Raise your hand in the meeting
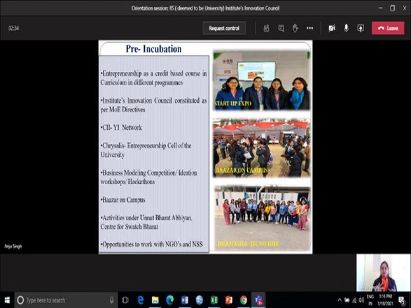This screenshot has width=411, height=308. click(x=295, y=28)
